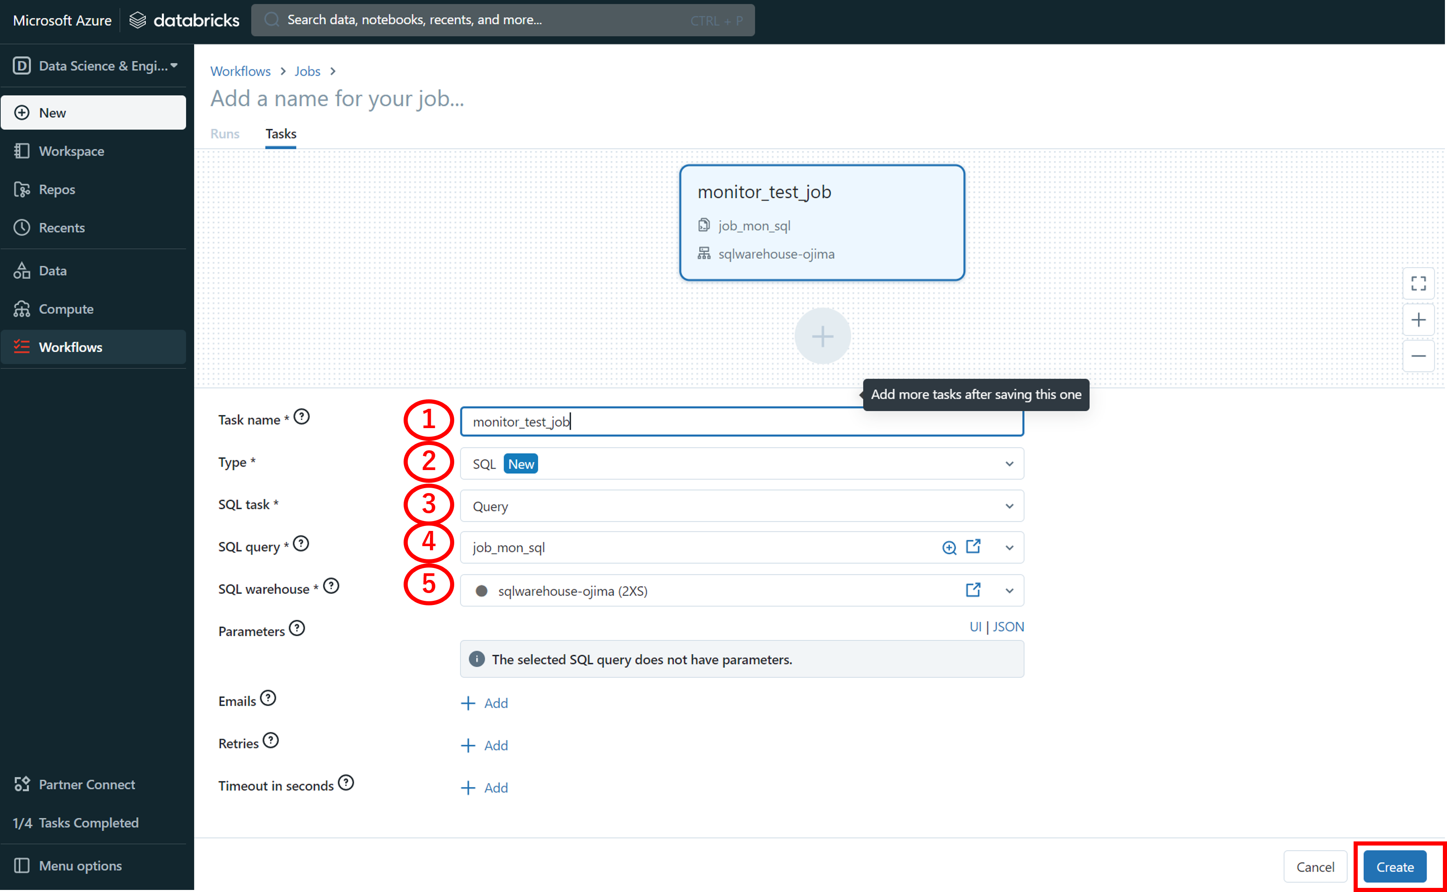Viewport: 1447px width, 892px height.
Task: Click the Timeout in seconds help icon
Action: click(346, 783)
